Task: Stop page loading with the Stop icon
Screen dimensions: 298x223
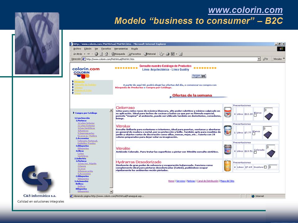Action: tap(96, 54)
